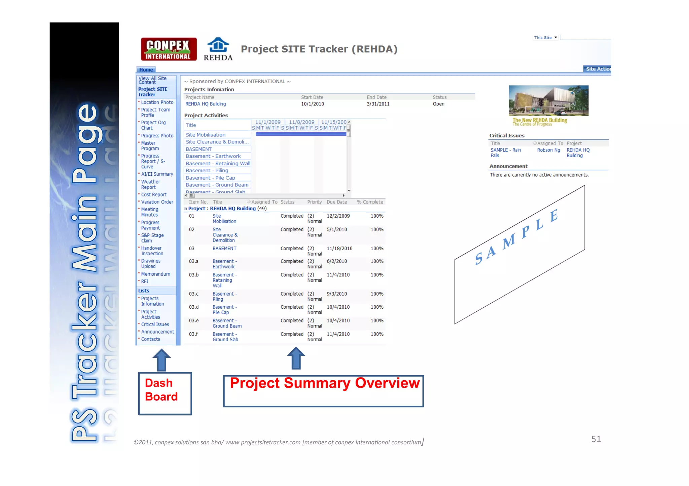Open the Weather Report link
The height and width of the screenshot is (486, 689).
tap(150, 184)
